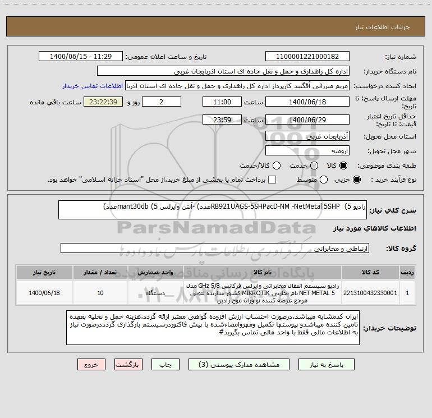432x418 pixels.
Task: Click the request creator field مریم میرزائی
Action: click(237, 85)
